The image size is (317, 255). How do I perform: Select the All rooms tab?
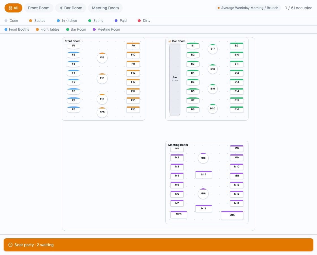click(13, 8)
